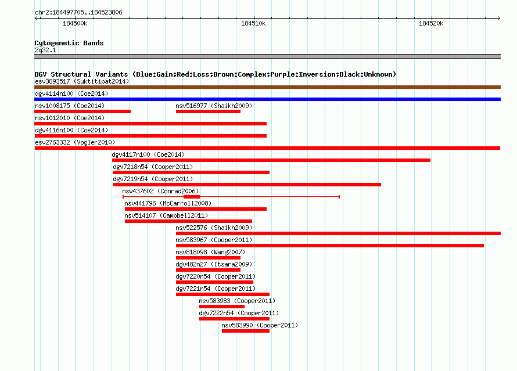Viewport: 517px width, 371px height.
Task: Click the DGV Structural Variants track title
Action: [215, 74]
